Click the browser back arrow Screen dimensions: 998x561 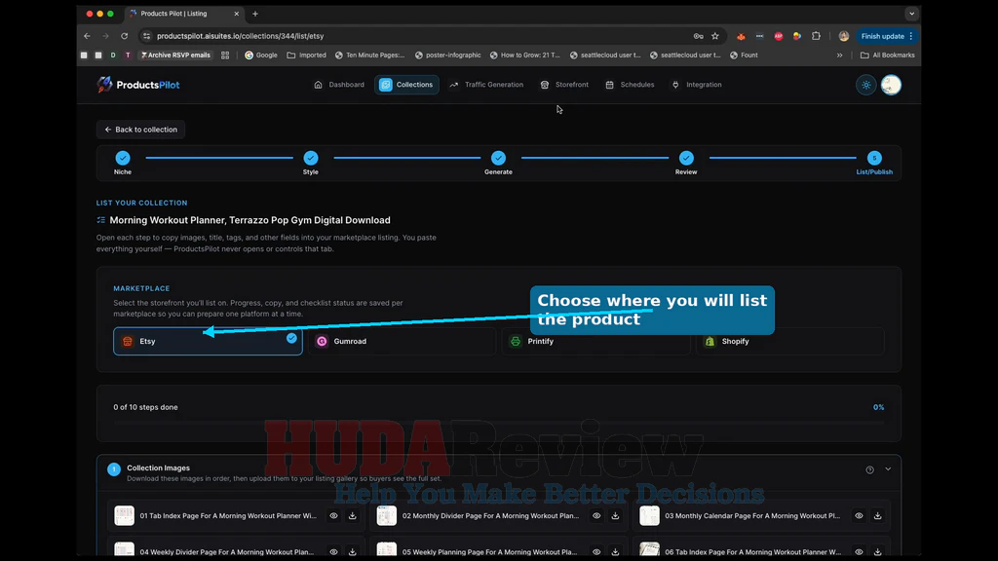point(87,36)
